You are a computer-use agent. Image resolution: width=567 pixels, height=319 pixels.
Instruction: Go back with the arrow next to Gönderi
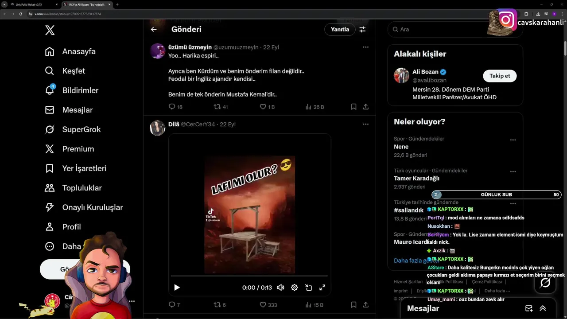click(154, 29)
